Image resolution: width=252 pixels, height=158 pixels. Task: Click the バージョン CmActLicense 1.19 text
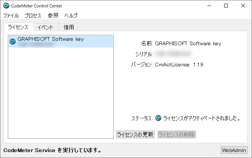tap(179, 65)
